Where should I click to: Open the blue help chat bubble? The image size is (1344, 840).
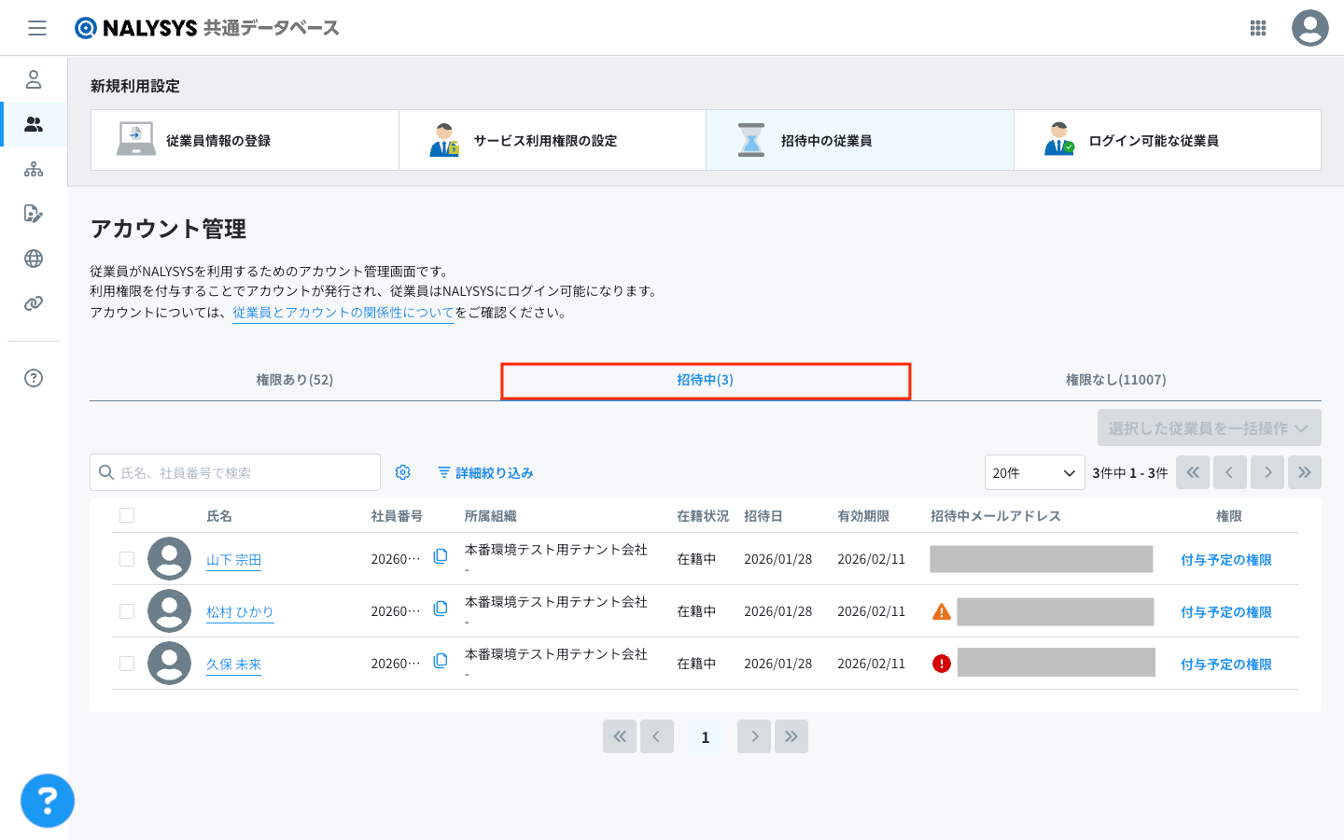click(48, 800)
